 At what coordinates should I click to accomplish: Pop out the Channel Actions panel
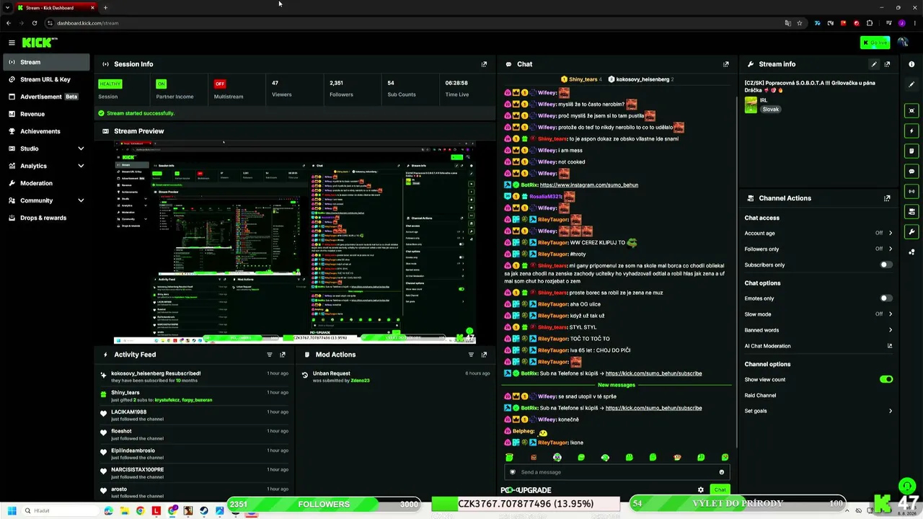click(x=887, y=198)
